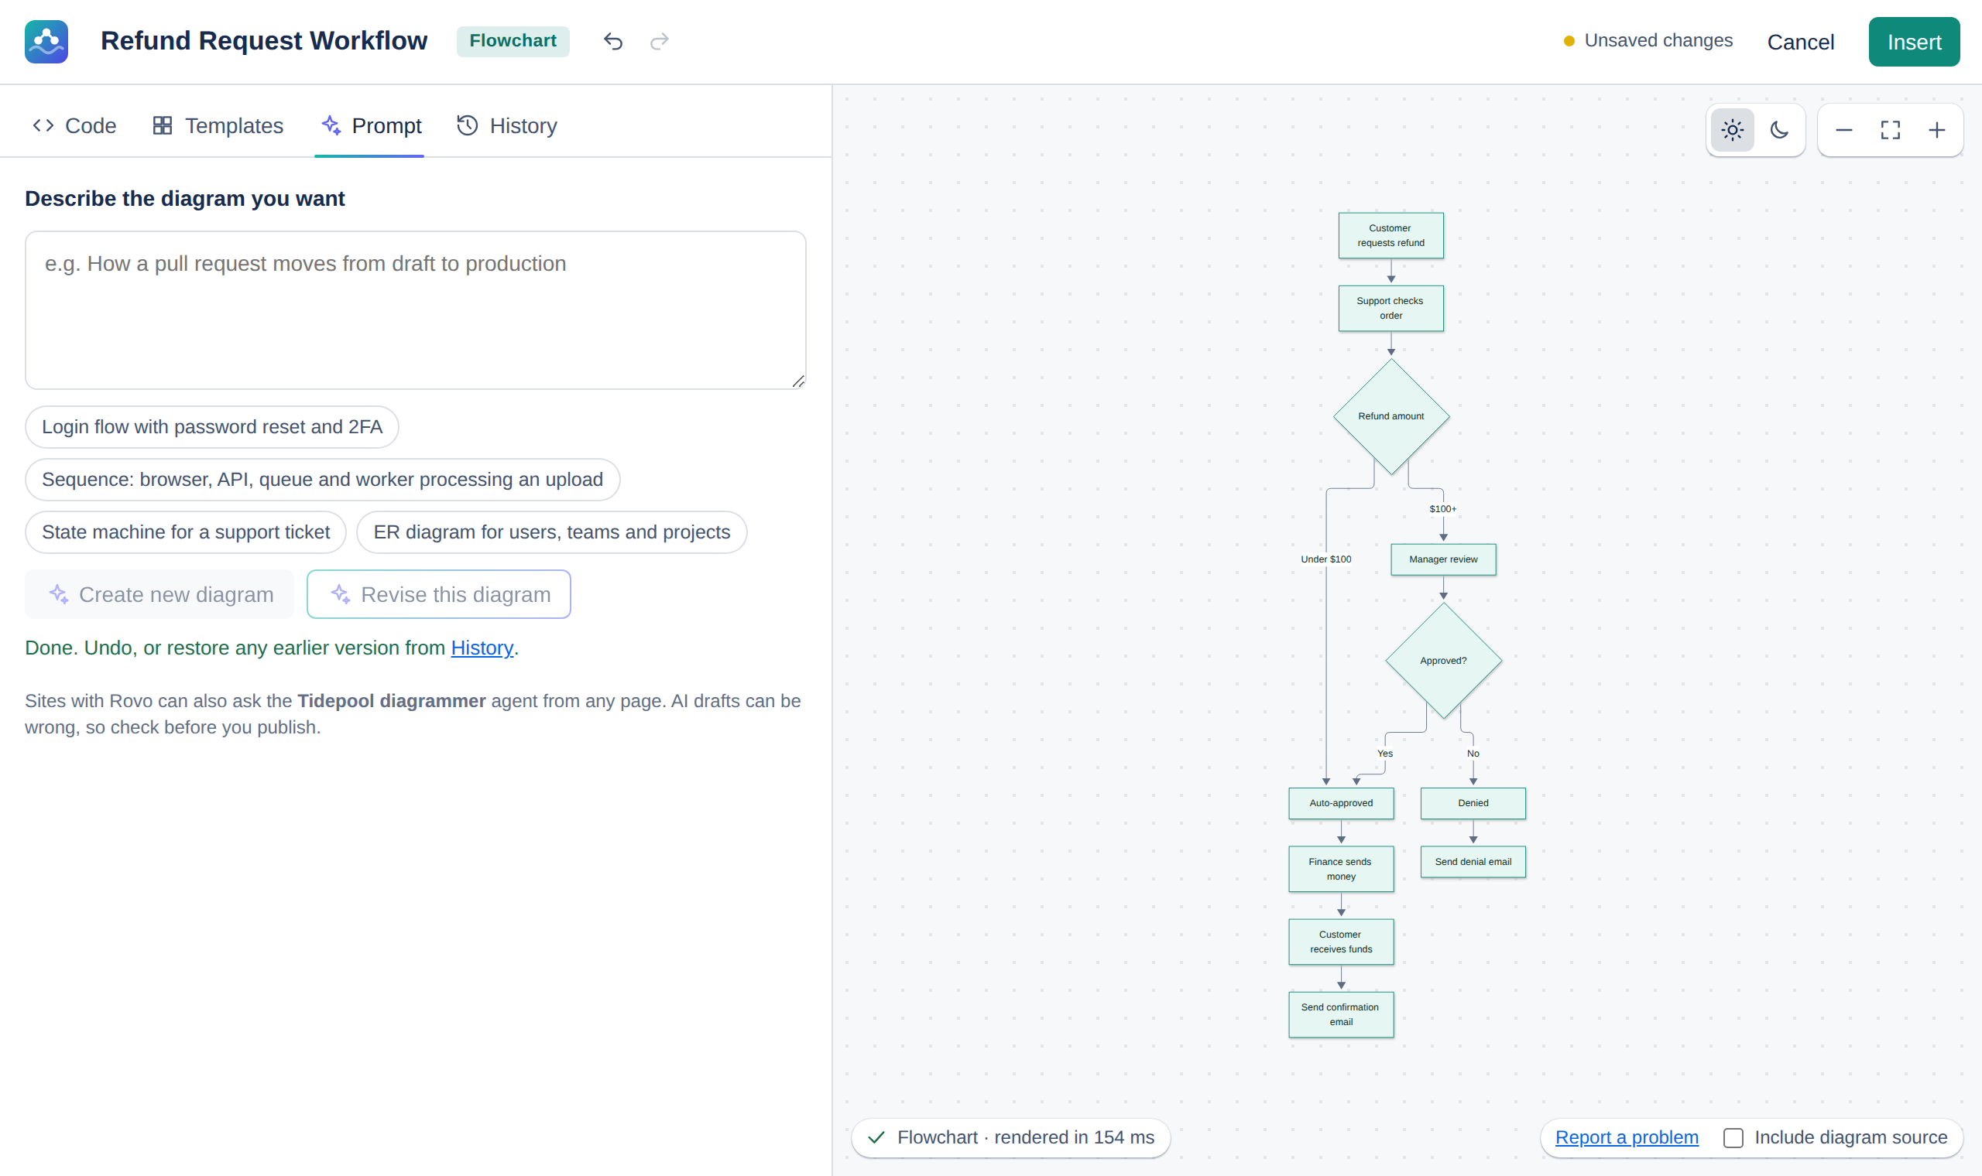Click Report a problem link
1982x1176 pixels.
click(1627, 1138)
